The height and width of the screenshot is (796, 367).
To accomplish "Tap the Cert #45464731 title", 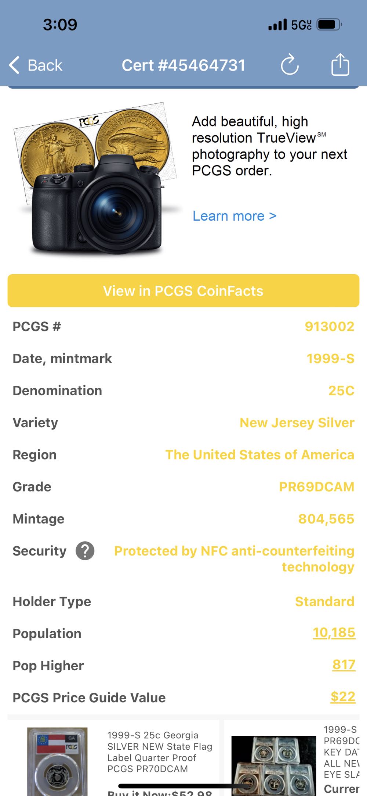I will pos(183,65).
